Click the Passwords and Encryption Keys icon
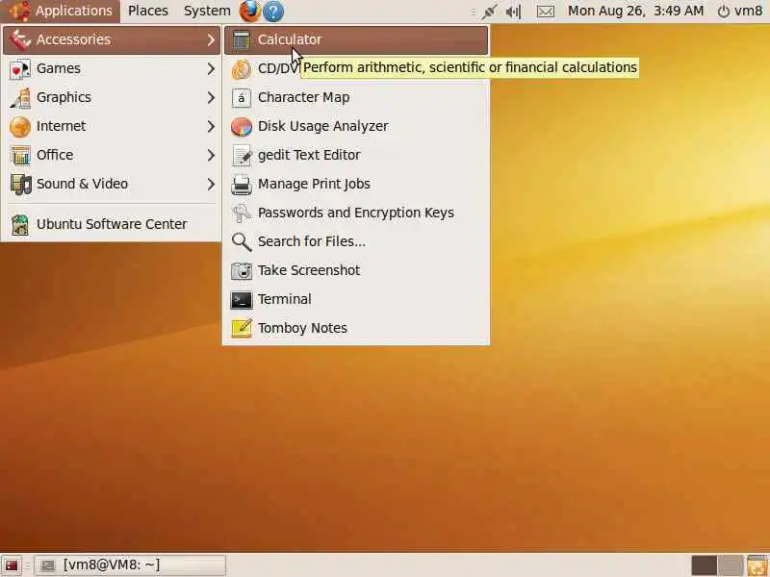The image size is (770, 577). [x=242, y=213]
